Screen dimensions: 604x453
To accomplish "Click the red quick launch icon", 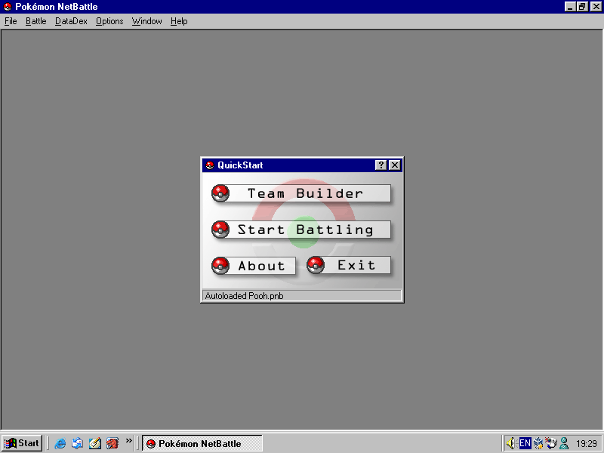I will (112, 443).
